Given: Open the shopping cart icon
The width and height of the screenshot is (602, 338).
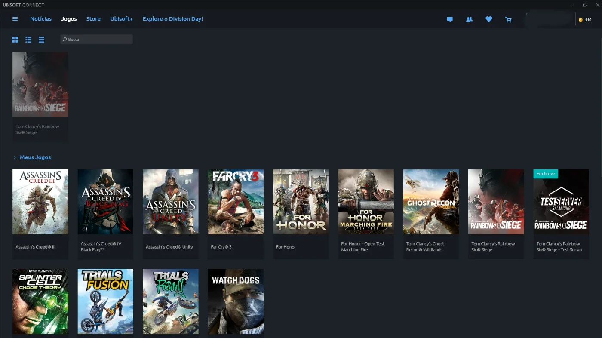Looking at the screenshot, I should point(508,19).
